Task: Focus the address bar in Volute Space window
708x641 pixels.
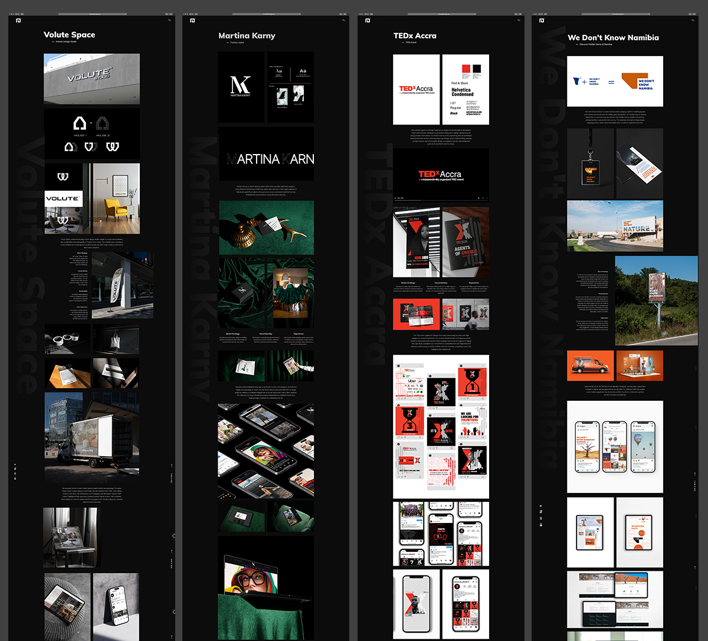Action: pos(91,14)
